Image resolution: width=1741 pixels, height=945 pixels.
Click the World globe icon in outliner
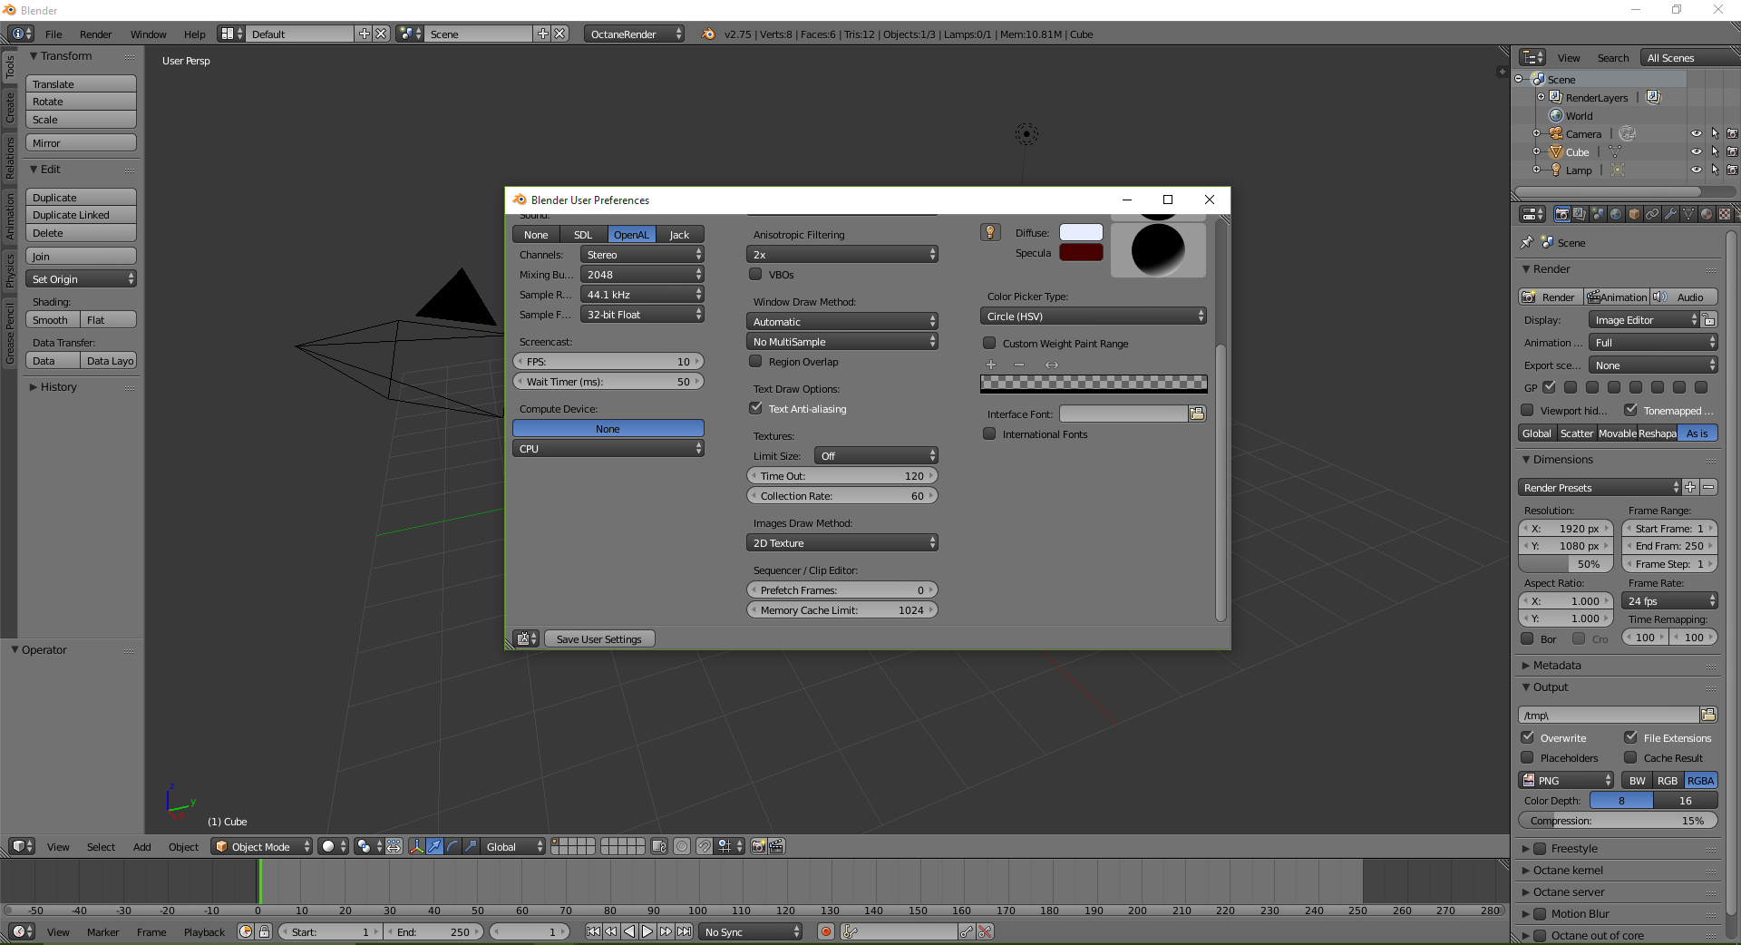point(1556,115)
